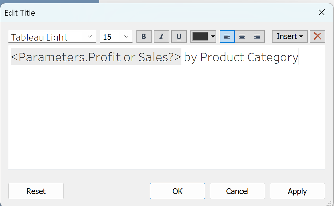
Task: Toggle Italic formatting
Action: click(x=162, y=37)
